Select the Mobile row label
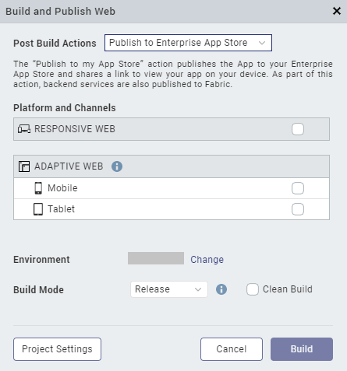This screenshot has height=371, width=347. tap(62, 188)
